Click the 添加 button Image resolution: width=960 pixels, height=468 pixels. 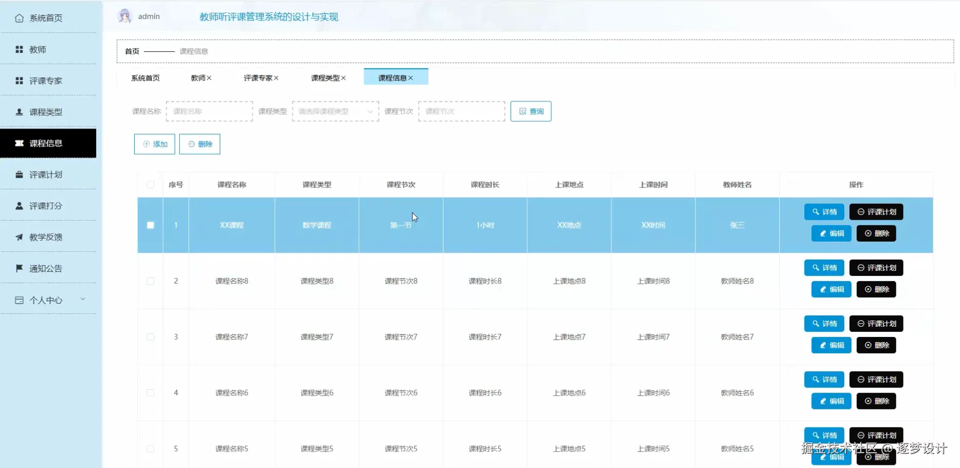click(x=155, y=144)
